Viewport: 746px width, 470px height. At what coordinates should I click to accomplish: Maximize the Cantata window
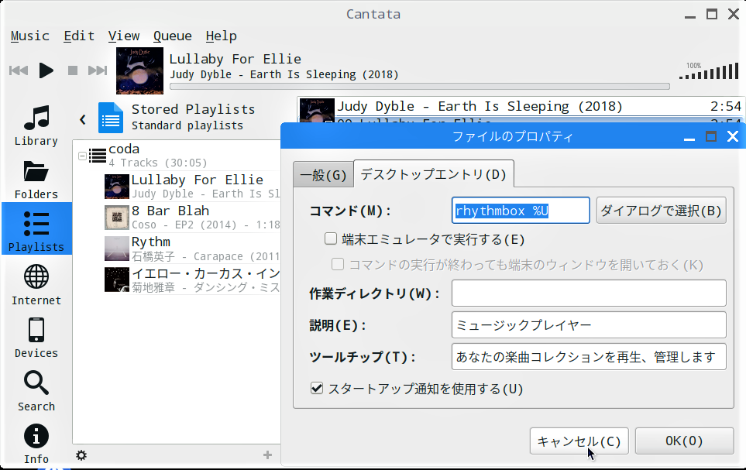click(712, 14)
